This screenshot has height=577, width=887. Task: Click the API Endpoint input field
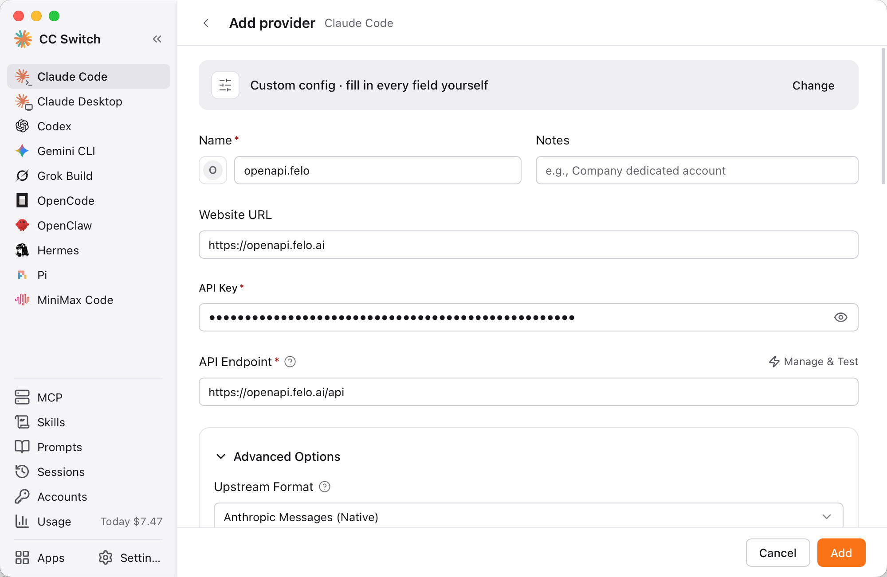pyautogui.click(x=528, y=392)
